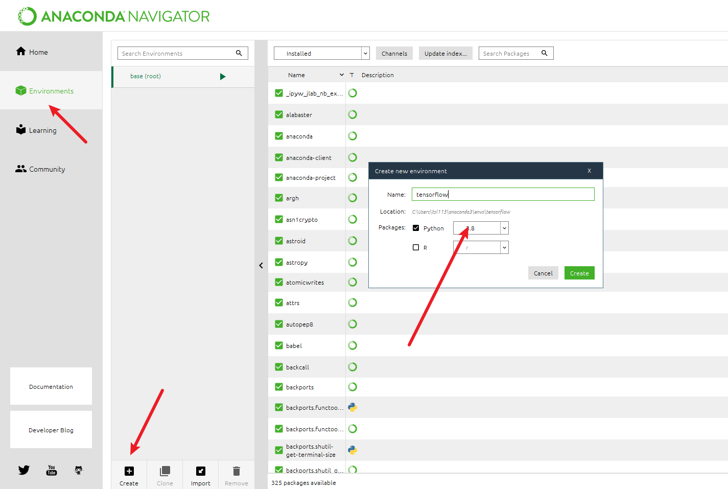Click the conda type icon for babel
Image resolution: width=728 pixels, height=489 pixels.
(353, 345)
